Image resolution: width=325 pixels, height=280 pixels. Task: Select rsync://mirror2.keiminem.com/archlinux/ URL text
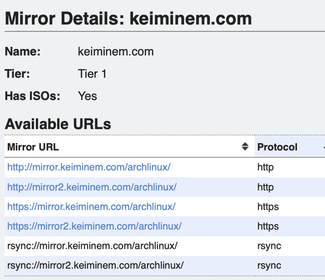(95, 265)
